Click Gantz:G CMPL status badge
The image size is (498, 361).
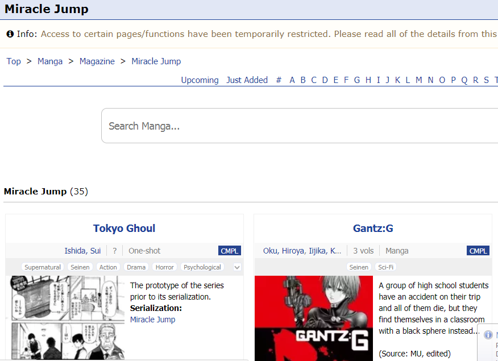478,251
